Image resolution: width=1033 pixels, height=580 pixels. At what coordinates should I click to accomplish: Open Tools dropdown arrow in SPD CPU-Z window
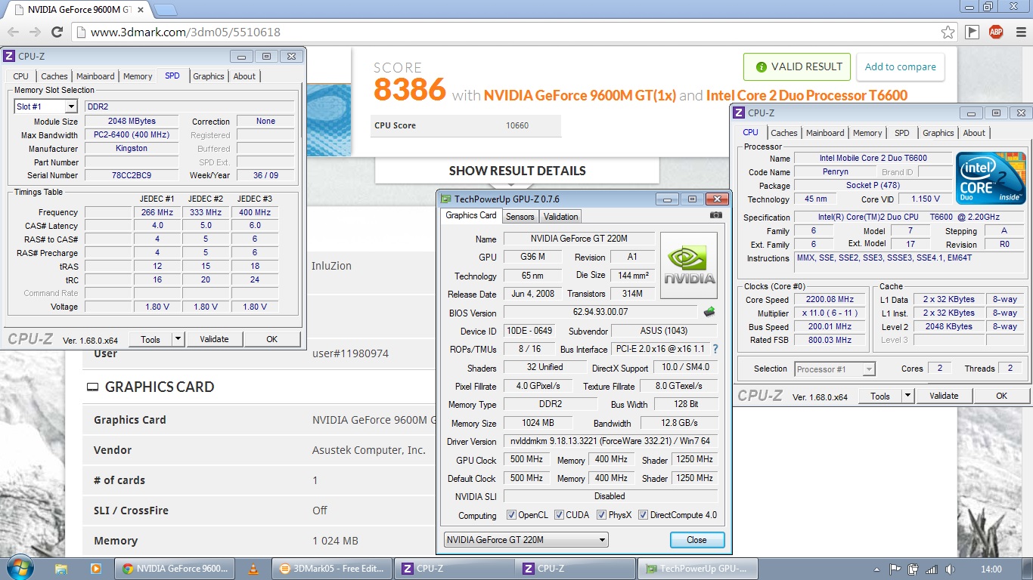pos(178,339)
